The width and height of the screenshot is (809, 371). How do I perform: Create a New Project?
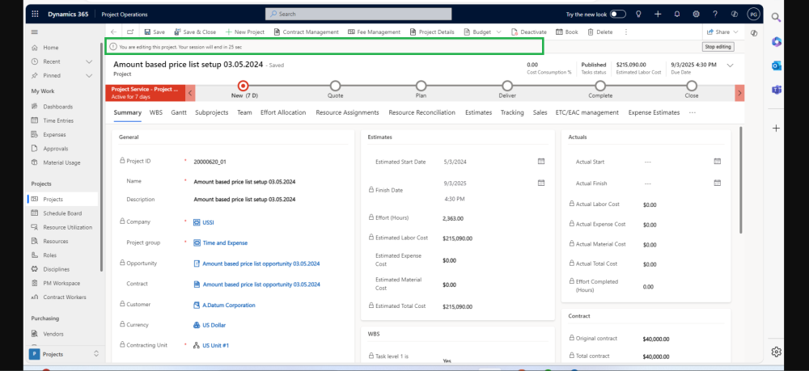coord(244,32)
